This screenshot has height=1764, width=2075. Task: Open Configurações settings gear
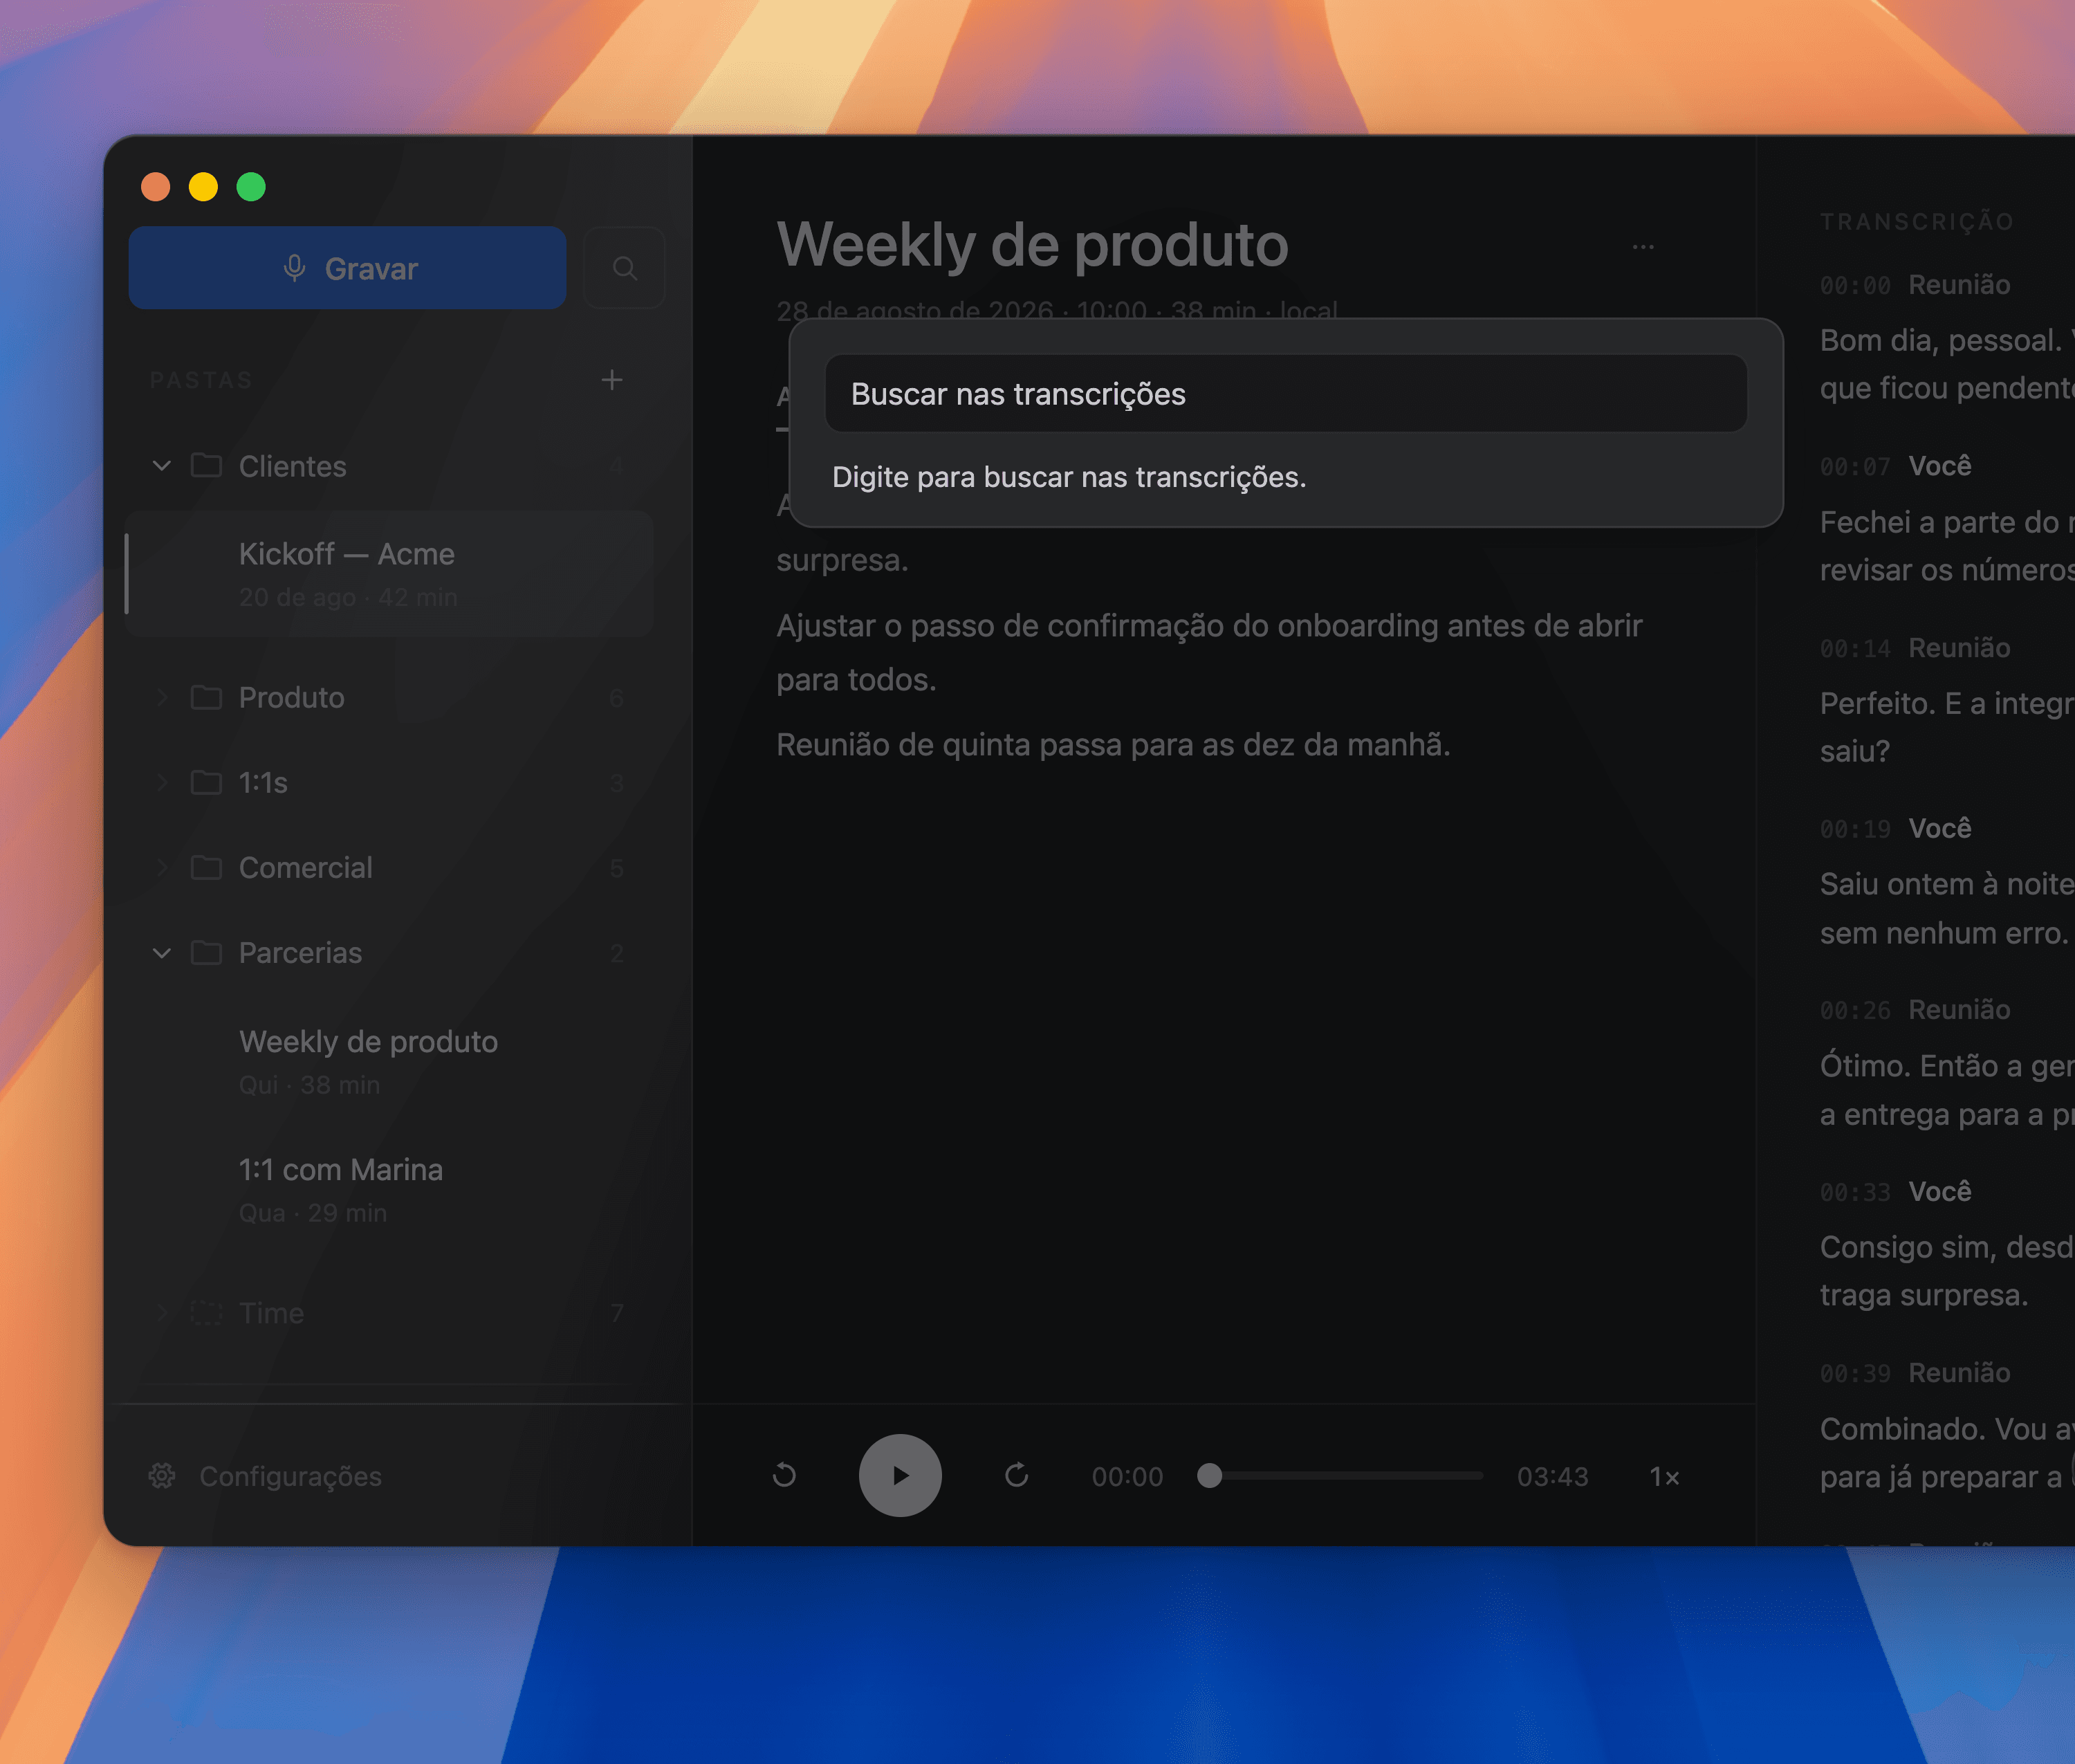[x=162, y=1476]
